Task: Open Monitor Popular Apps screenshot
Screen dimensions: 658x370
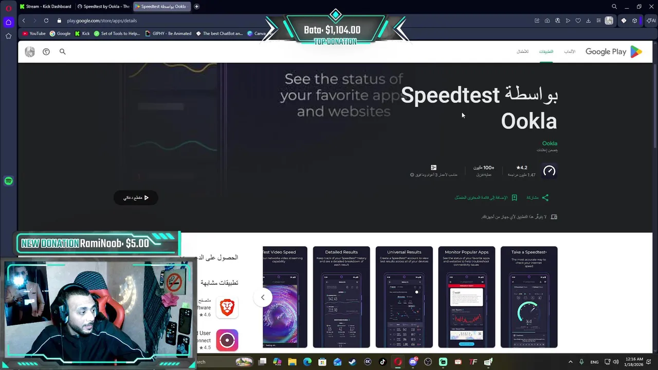Action: pos(467,297)
